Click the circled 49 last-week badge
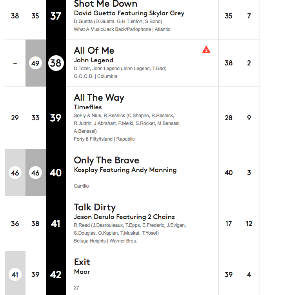The width and height of the screenshot is (289, 295). [x=35, y=63]
